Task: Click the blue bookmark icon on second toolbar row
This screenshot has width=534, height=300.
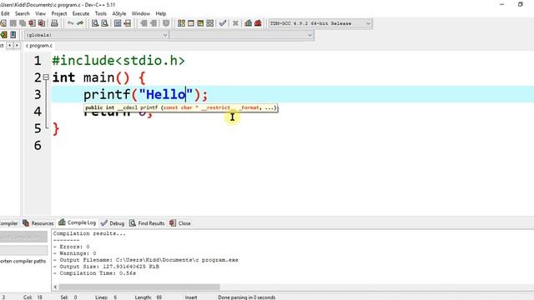Action: click(13, 35)
